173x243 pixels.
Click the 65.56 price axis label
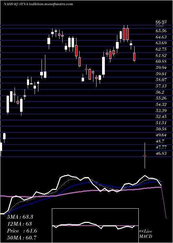[161, 31]
